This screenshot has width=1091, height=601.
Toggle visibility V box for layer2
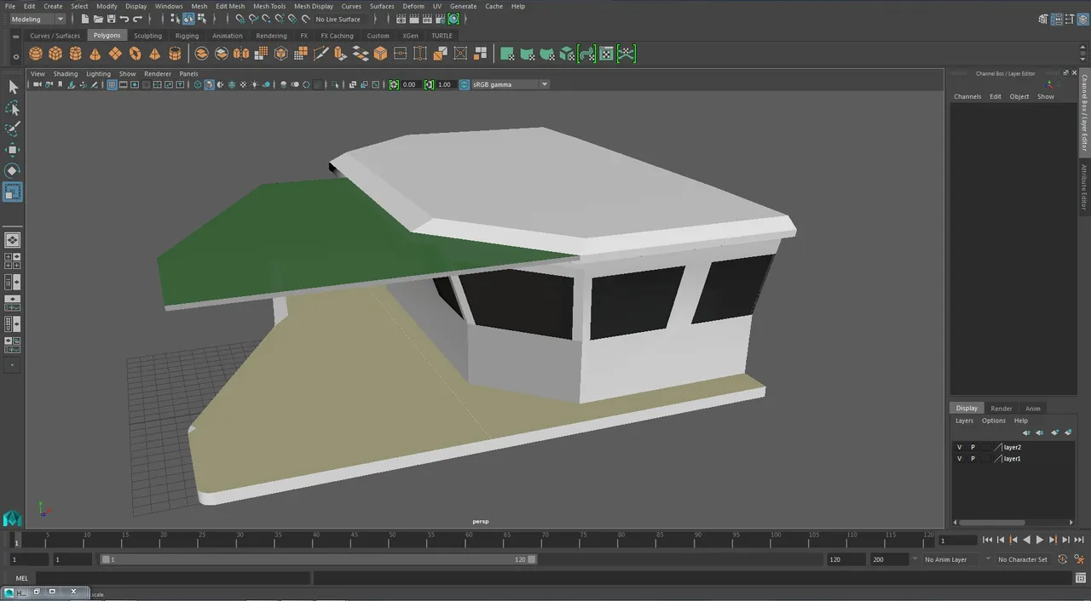pyautogui.click(x=959, y=447)
